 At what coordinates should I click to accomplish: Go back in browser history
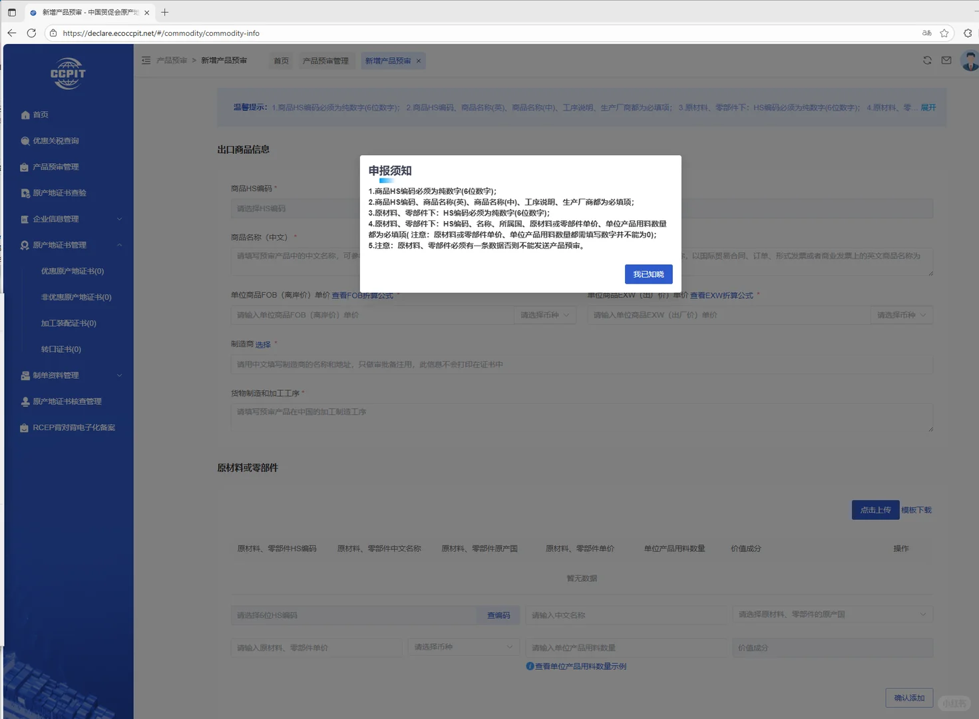(12, 33)
